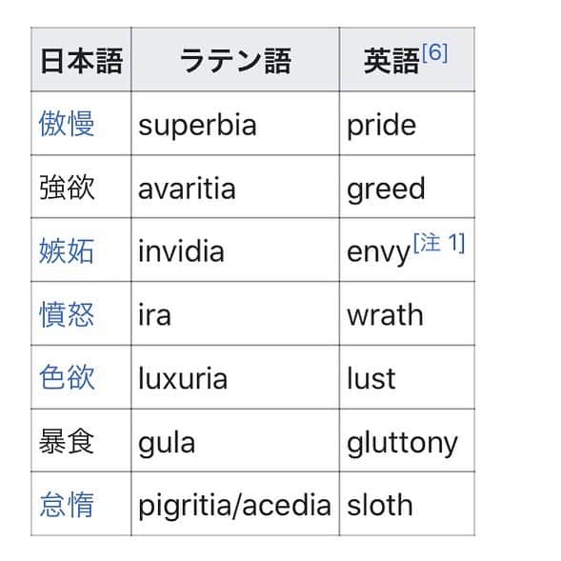This screenshot has width=561, height=561.
Task: Open note [注 1] next to envy
Action: tap(439, 243)
